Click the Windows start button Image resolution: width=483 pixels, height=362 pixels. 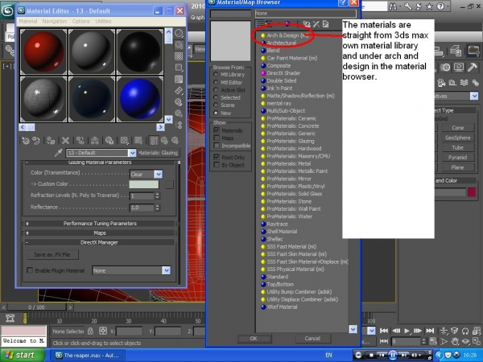point(21,356)
